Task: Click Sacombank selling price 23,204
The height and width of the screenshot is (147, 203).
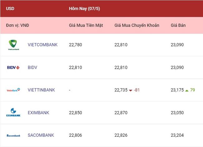Action: (177, 135)
